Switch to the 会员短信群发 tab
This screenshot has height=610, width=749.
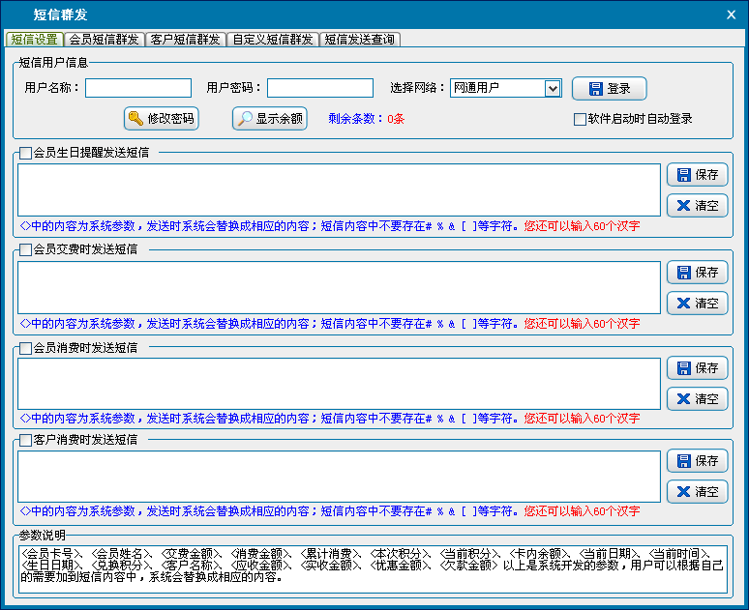click(x=105, y=40)
